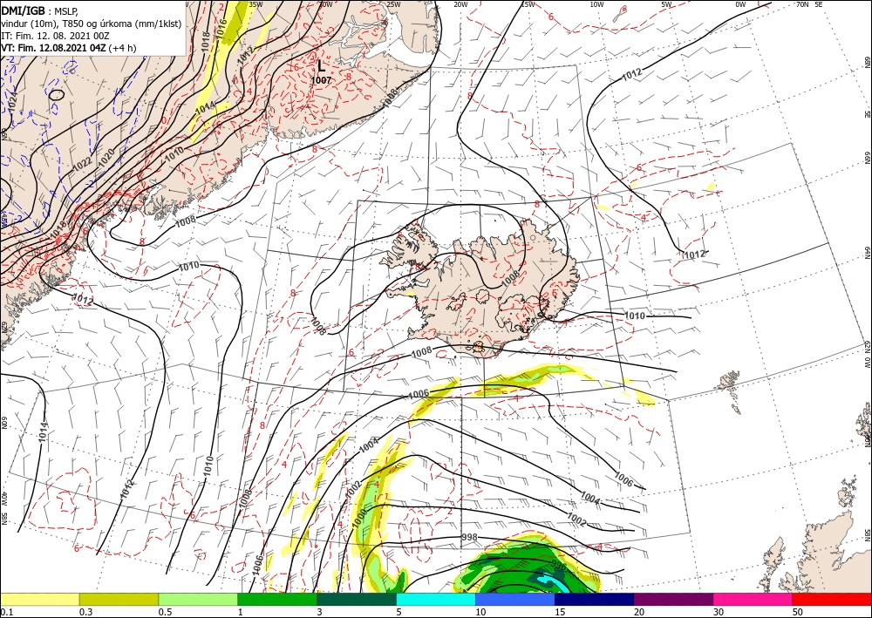Pick the dark green 3–5 legend band

tap(357, 599)
